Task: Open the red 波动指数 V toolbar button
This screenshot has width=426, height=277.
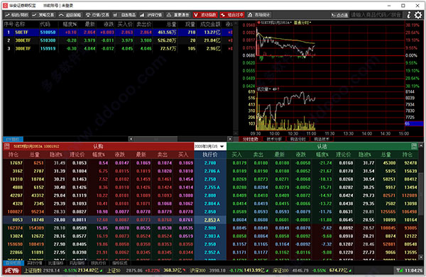Action: tap(205, 15)
